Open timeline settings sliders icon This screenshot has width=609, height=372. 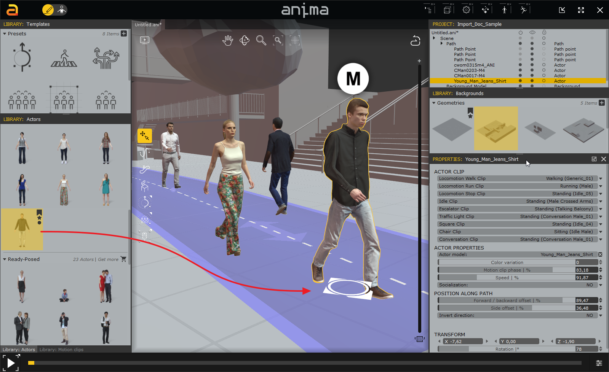599,363
